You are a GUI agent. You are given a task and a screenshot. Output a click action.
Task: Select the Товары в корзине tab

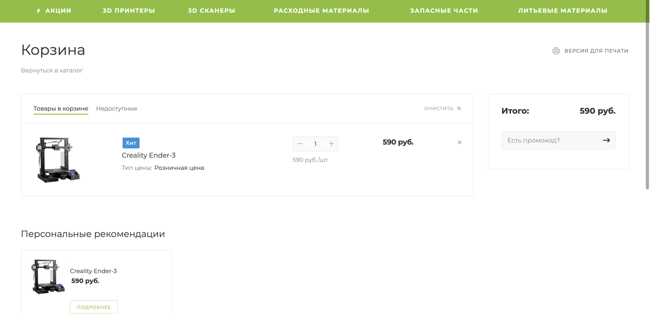pos(61,109)
